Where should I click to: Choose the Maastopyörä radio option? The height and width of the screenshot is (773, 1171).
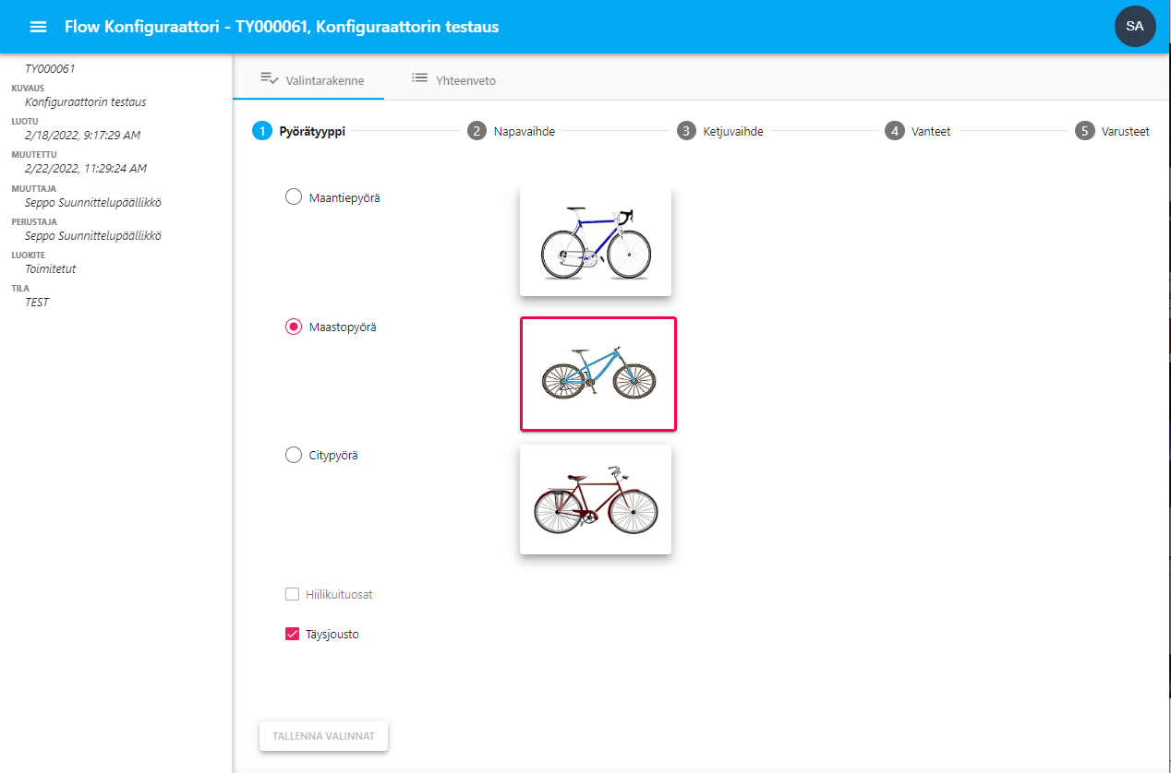[x=294, y=327]
